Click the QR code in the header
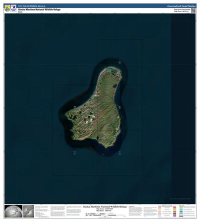Viewport: 200px width, 222px height. pyautogui.click(x=193, y=11)
